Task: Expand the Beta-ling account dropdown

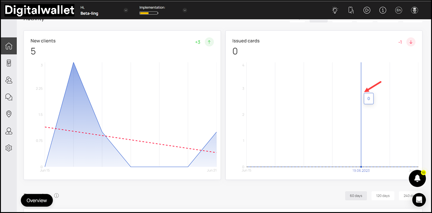Action: pyautogui.click(x=126, y=10)
